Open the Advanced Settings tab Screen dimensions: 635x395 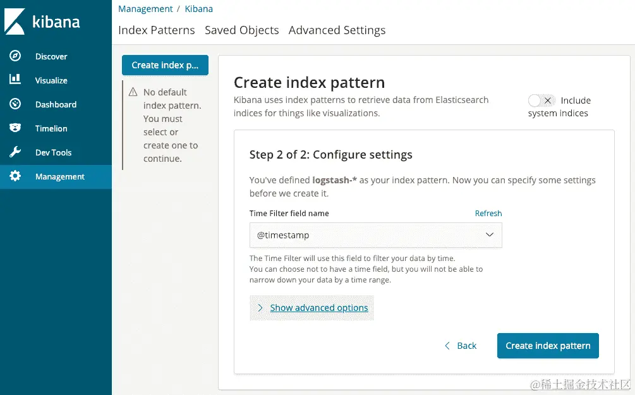pos(337,30)
